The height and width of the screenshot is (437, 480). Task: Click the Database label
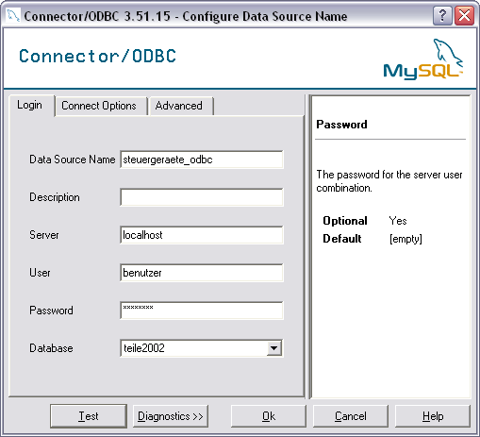click(51, 348)
